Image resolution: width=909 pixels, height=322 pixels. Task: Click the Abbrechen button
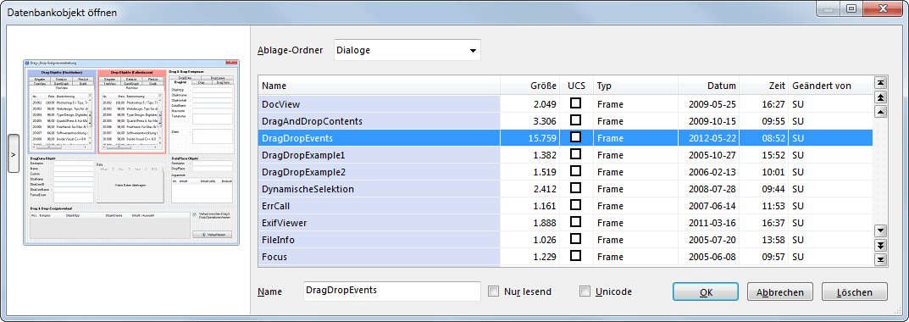779,291
